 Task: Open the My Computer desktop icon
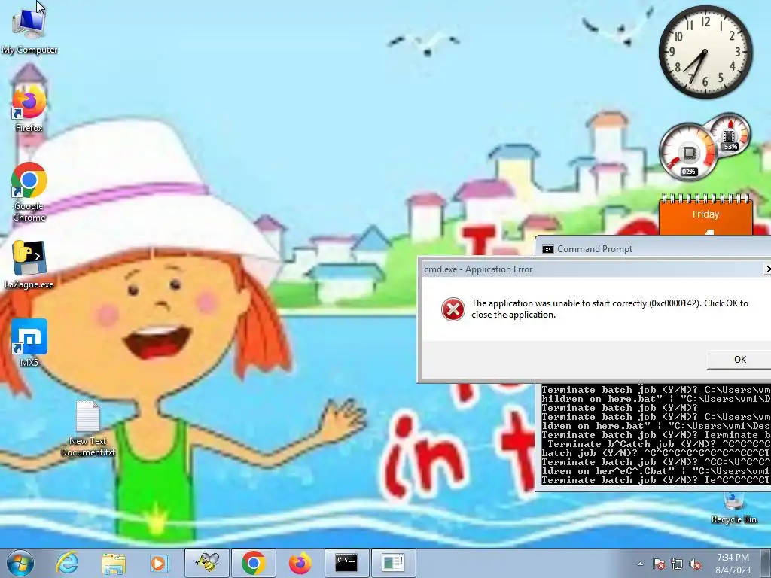tap(29, 30)
